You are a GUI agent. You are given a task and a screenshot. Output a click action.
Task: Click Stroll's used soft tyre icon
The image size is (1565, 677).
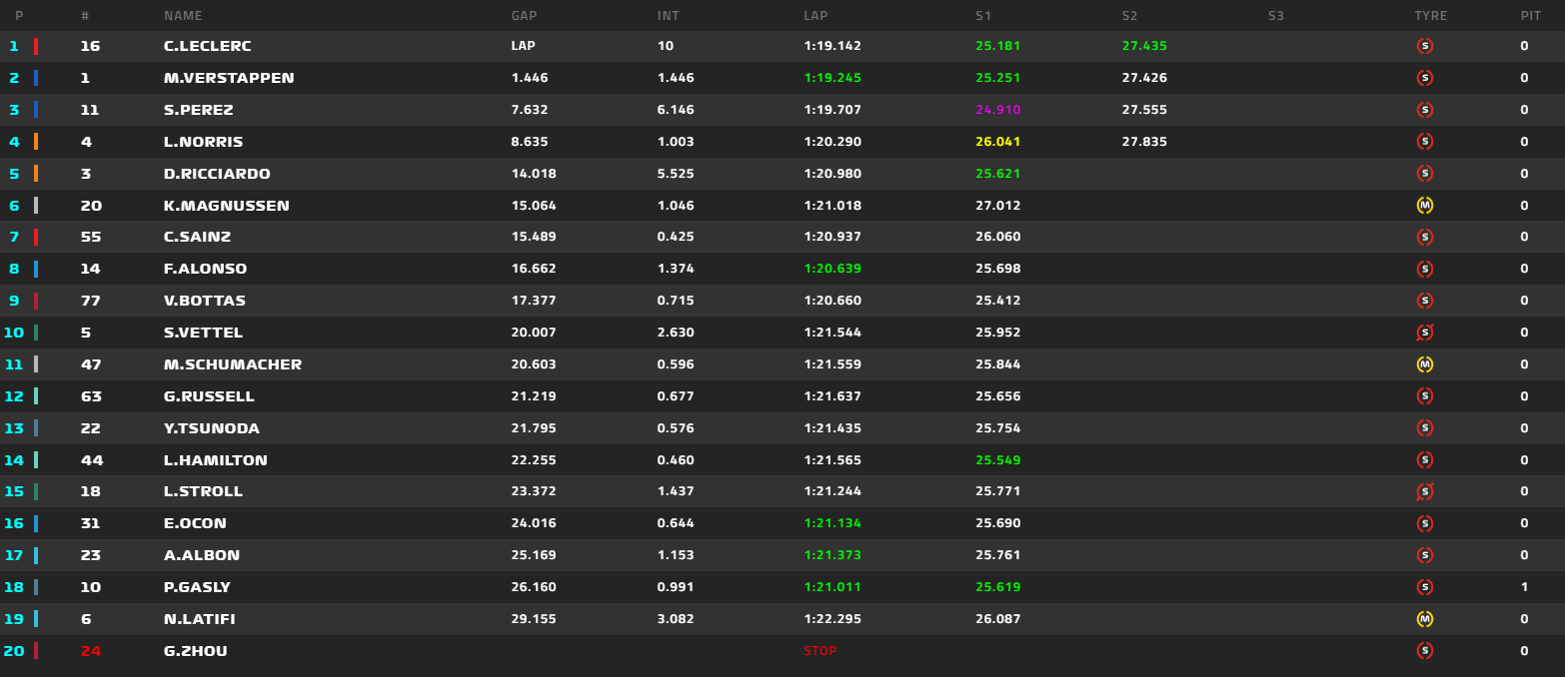coord(1425,491)
